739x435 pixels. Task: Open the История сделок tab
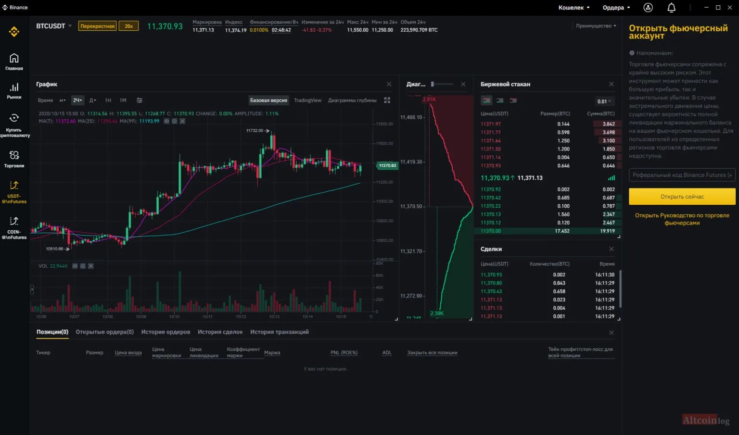[x=220, y=332]
